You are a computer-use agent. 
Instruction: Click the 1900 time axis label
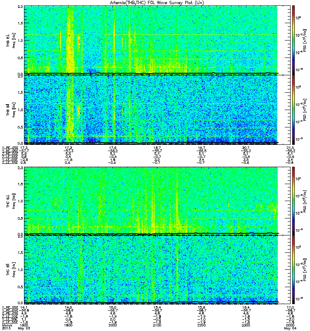coord(68,325)
